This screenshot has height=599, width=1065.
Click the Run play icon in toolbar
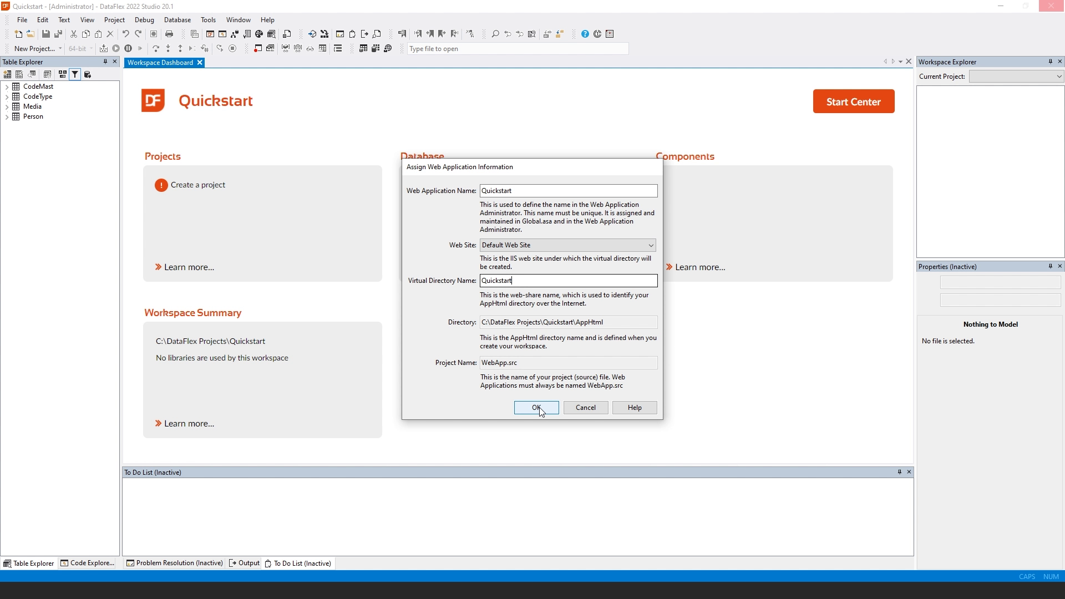[116, 48]
